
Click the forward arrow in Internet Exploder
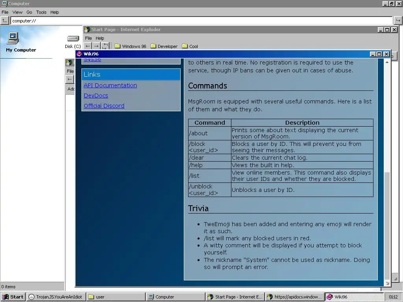pyautogui.click(x=96, y=46)
